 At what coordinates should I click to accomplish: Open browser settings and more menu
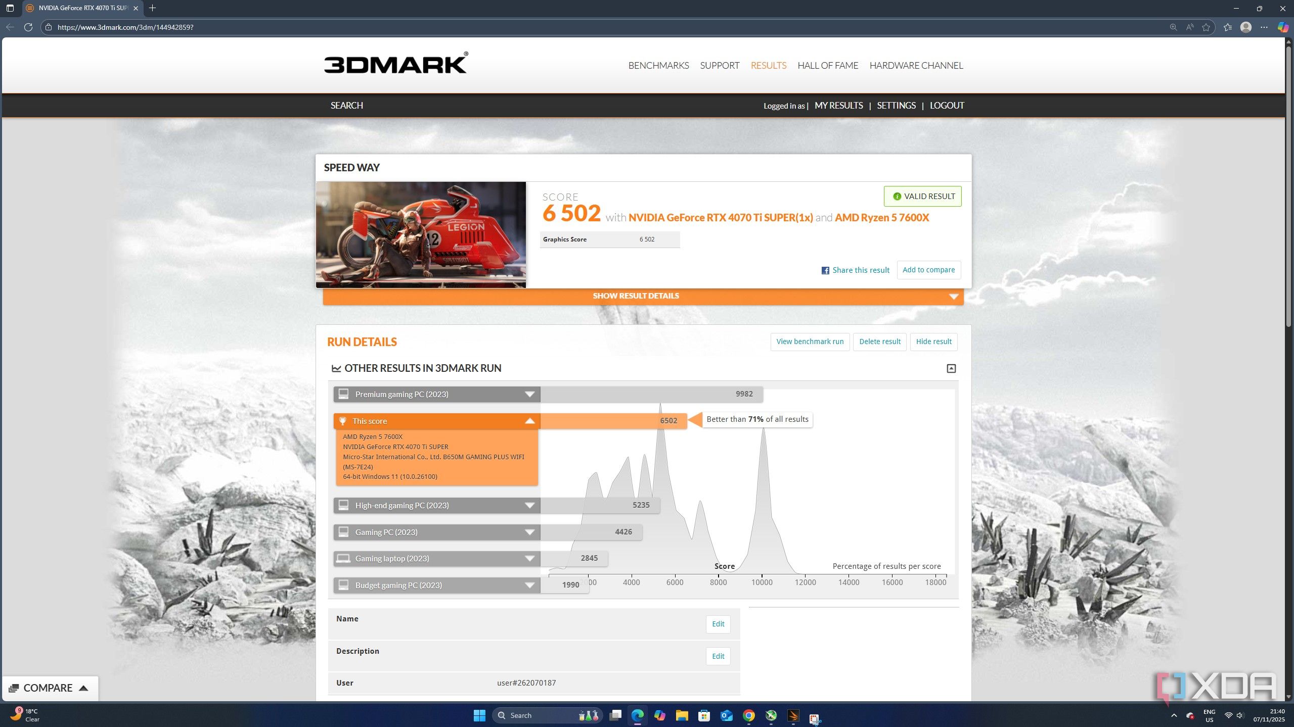tap(1264, 27)
